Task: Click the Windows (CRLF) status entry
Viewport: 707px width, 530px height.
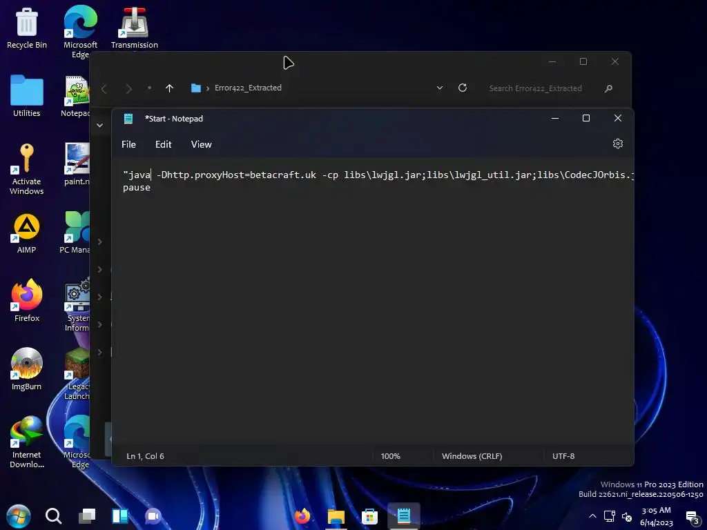Action: pyautogui.click(x=472, y=456)
